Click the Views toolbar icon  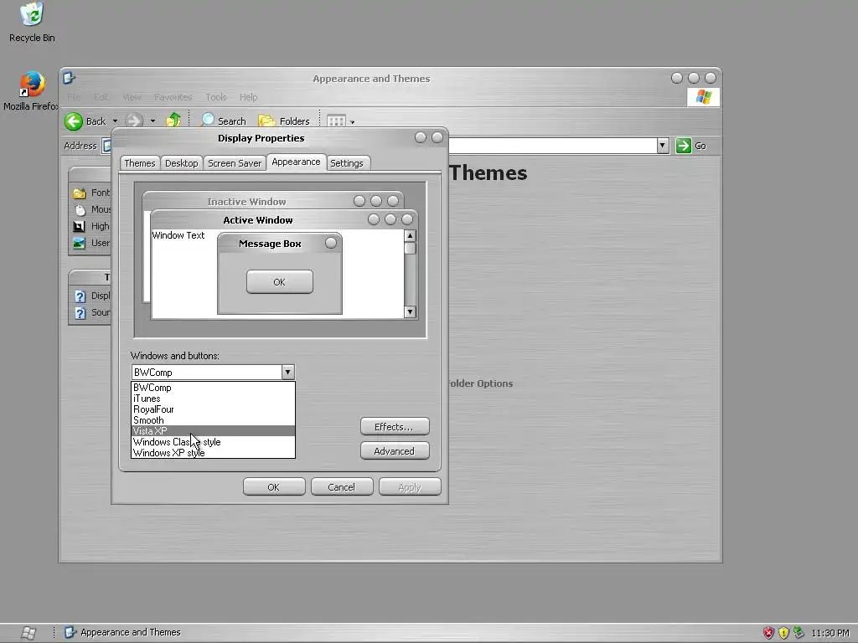[336, 121]
